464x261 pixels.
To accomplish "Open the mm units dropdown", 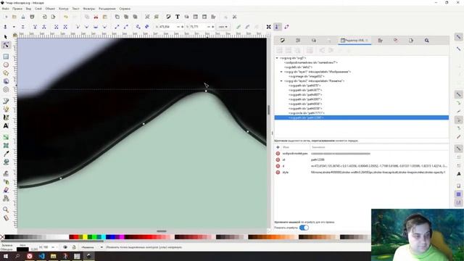I will point(223,27).
